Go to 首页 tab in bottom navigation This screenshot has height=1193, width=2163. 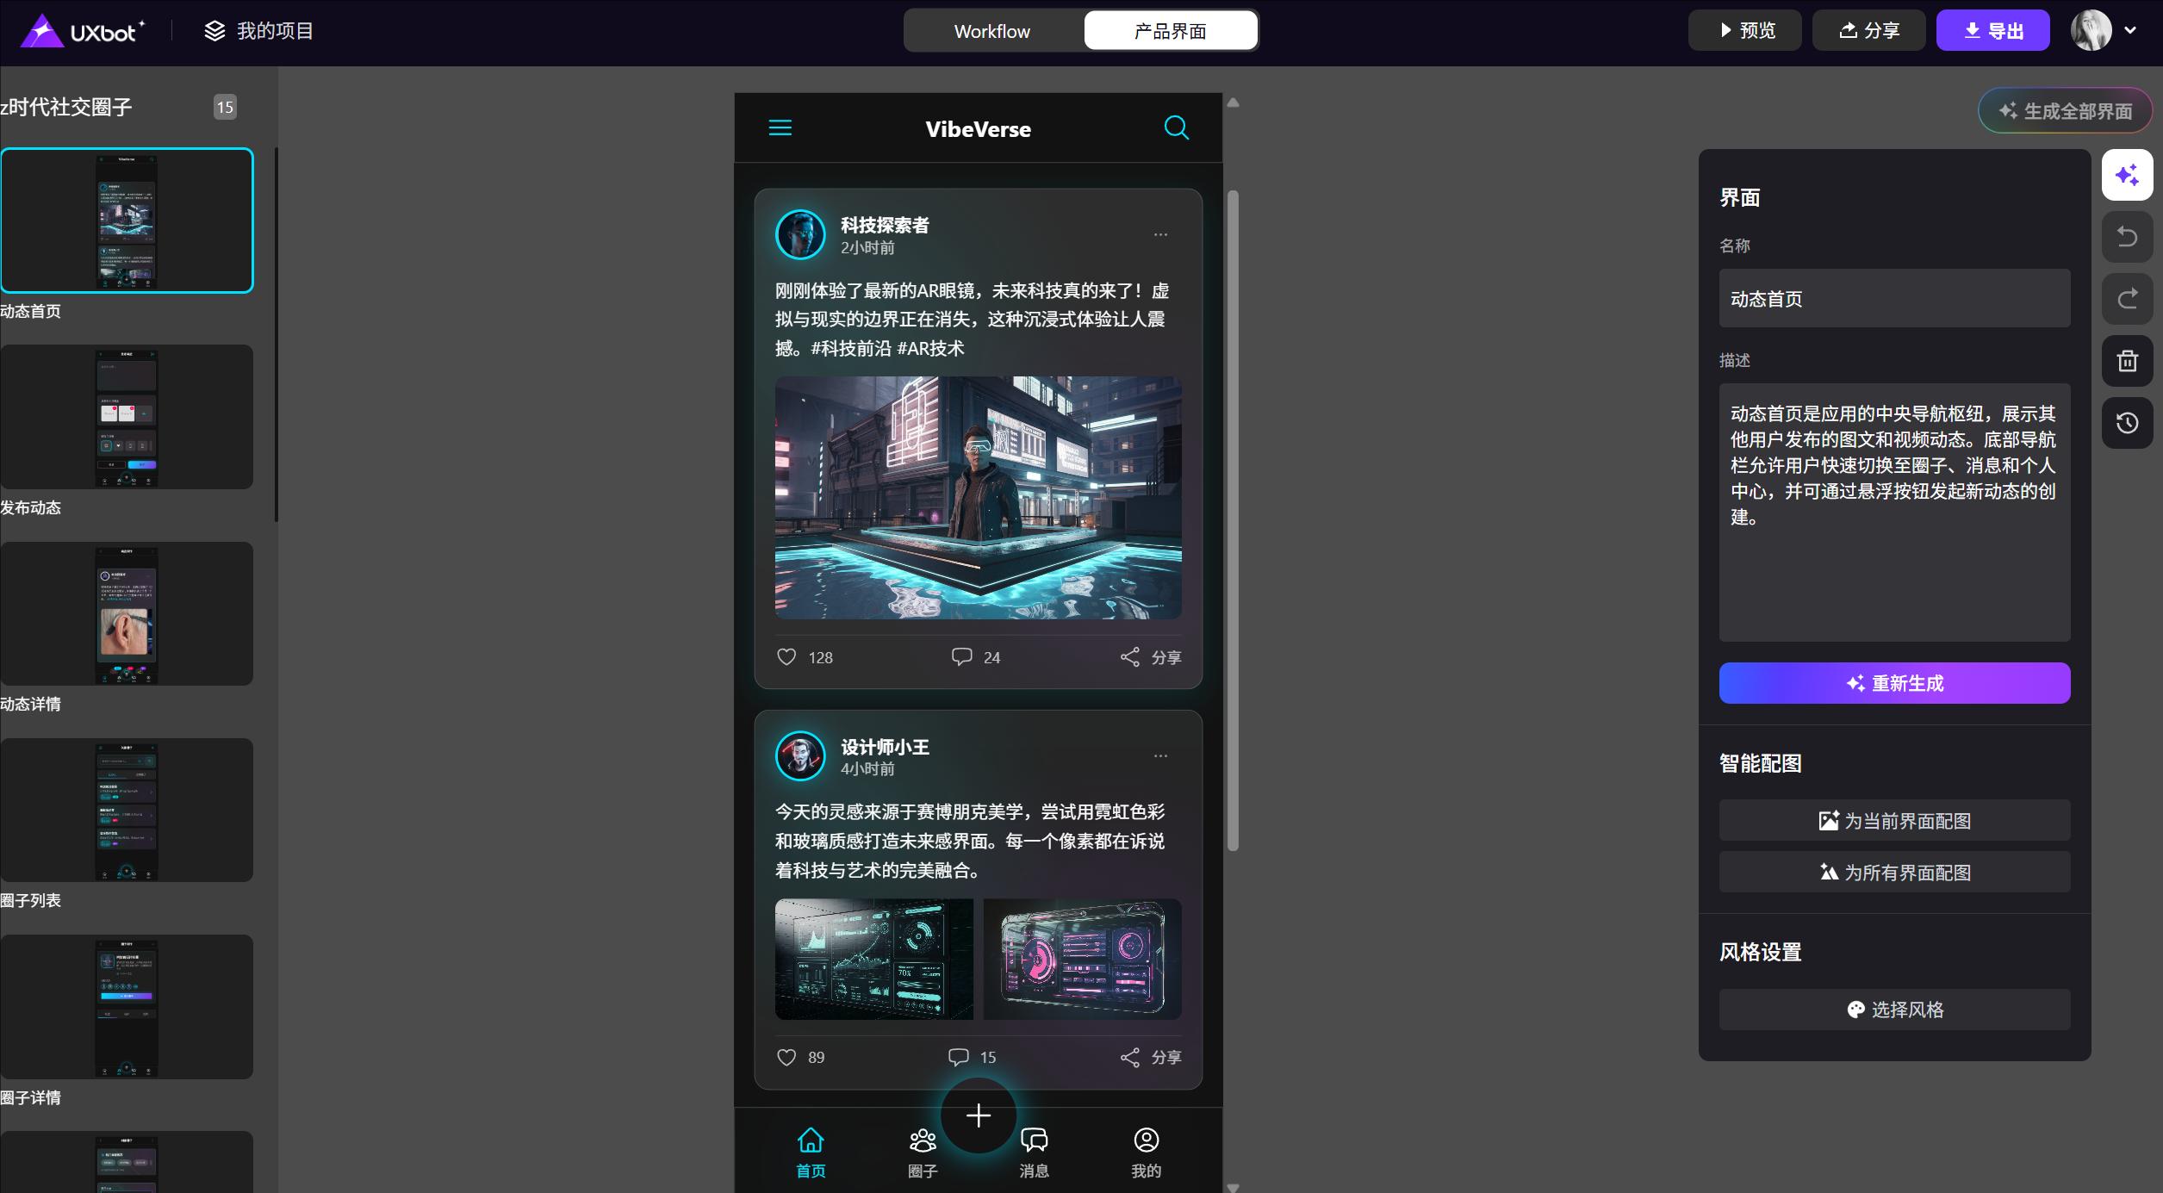810,1153
